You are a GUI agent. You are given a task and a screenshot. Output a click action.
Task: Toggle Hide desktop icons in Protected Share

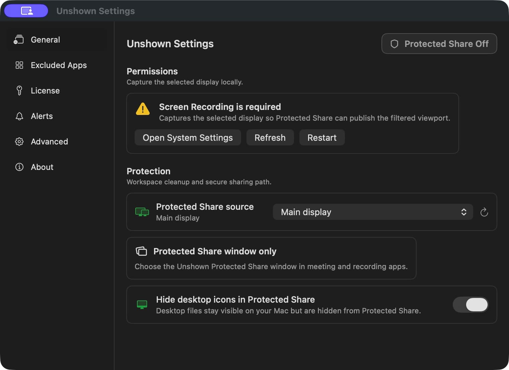tap(470, 305)
